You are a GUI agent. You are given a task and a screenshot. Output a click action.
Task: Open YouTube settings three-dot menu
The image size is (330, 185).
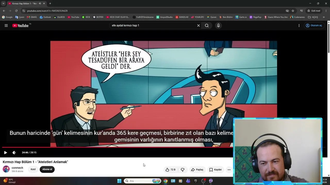click(299, 25)
